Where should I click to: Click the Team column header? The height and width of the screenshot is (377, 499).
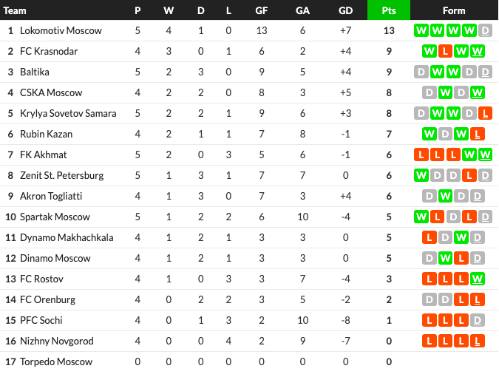click(15, 10)
